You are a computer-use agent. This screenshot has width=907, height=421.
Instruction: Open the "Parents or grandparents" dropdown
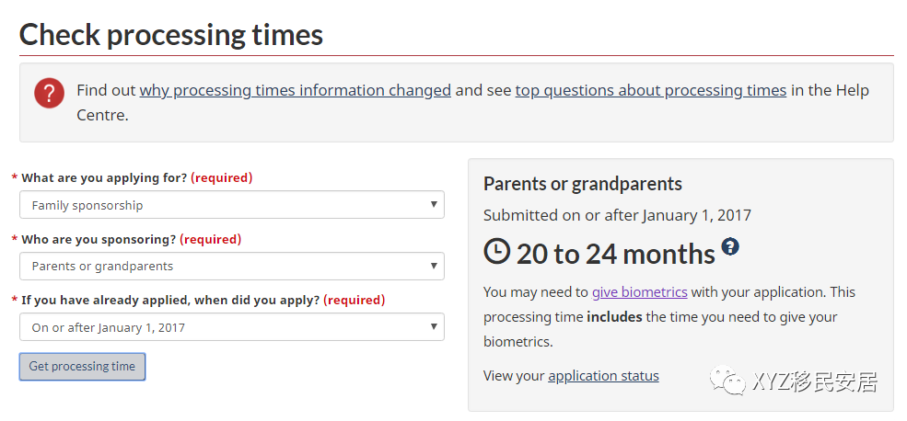231,267
